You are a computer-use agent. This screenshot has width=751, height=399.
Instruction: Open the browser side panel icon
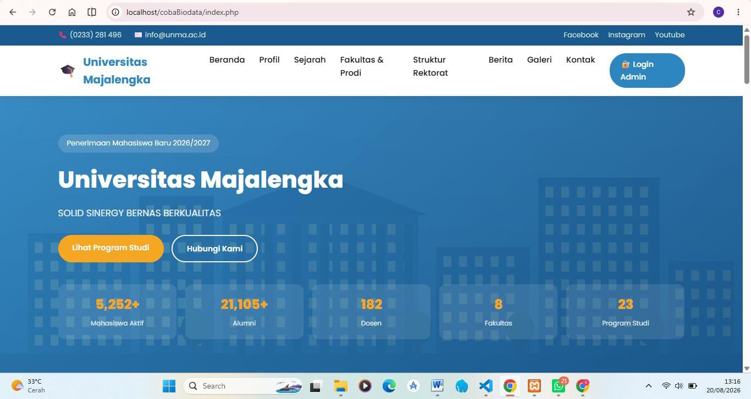(92, 12)
